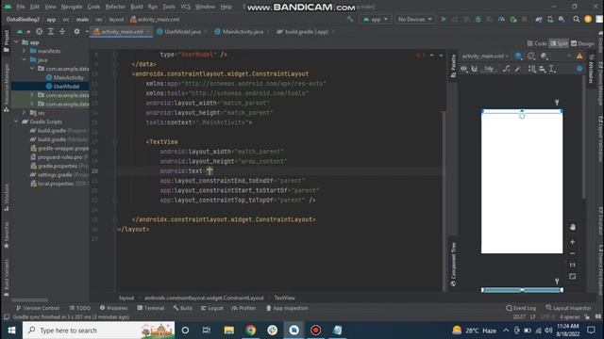Screen dimensions: 604x339
Task: Click Windows search box in taskbar
Action: click(98, 331)
